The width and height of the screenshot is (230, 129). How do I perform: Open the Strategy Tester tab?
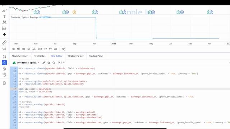pos(75,56)
